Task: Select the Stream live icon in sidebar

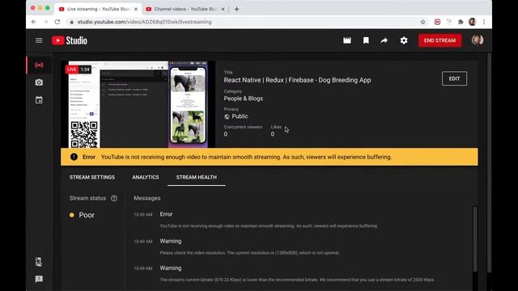Action: [39, 65]
